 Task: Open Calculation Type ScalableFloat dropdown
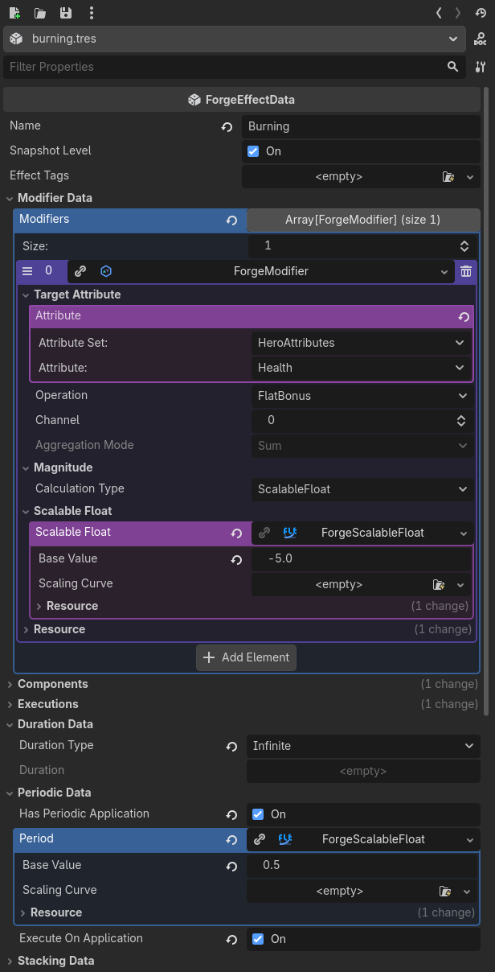362,489
